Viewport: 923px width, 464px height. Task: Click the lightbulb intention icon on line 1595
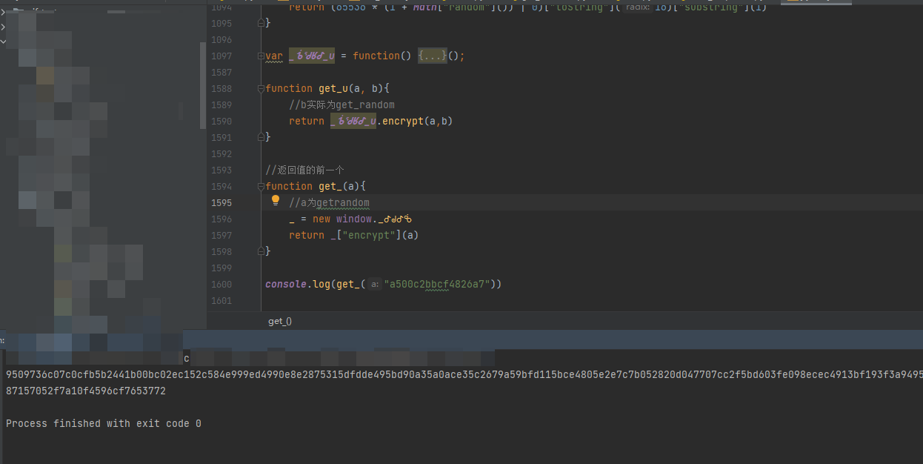(276, 200)
